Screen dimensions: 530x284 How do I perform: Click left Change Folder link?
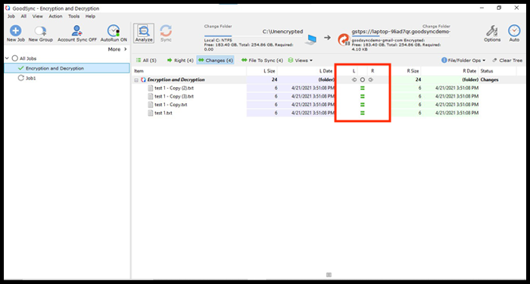(x=218, y=27)
